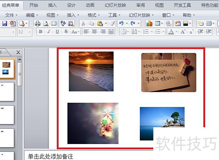Screen dimensions: 219x160
Task: Close the slide thumbnail pane
Action: point(18,52)
